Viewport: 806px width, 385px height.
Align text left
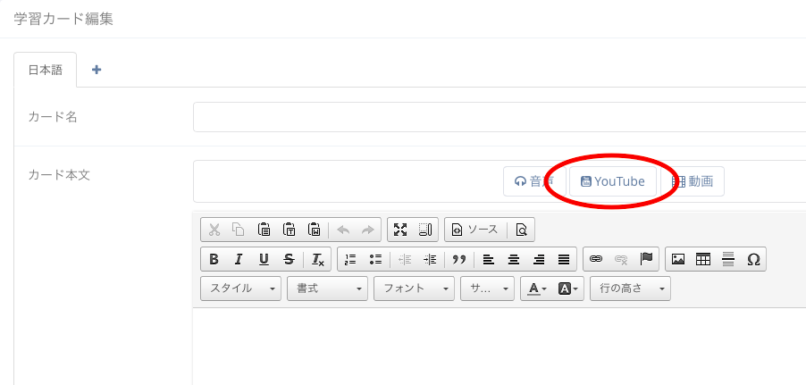point(488,260)
